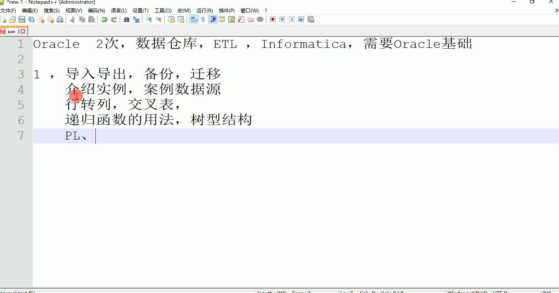Open the ? help menu

266,10
